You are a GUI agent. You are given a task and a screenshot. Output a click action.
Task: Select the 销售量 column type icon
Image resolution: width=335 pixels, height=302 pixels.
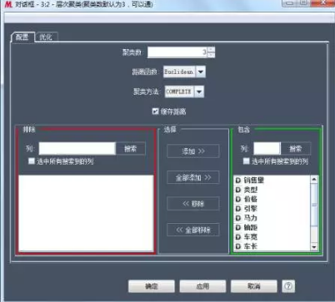coord(238,181)
